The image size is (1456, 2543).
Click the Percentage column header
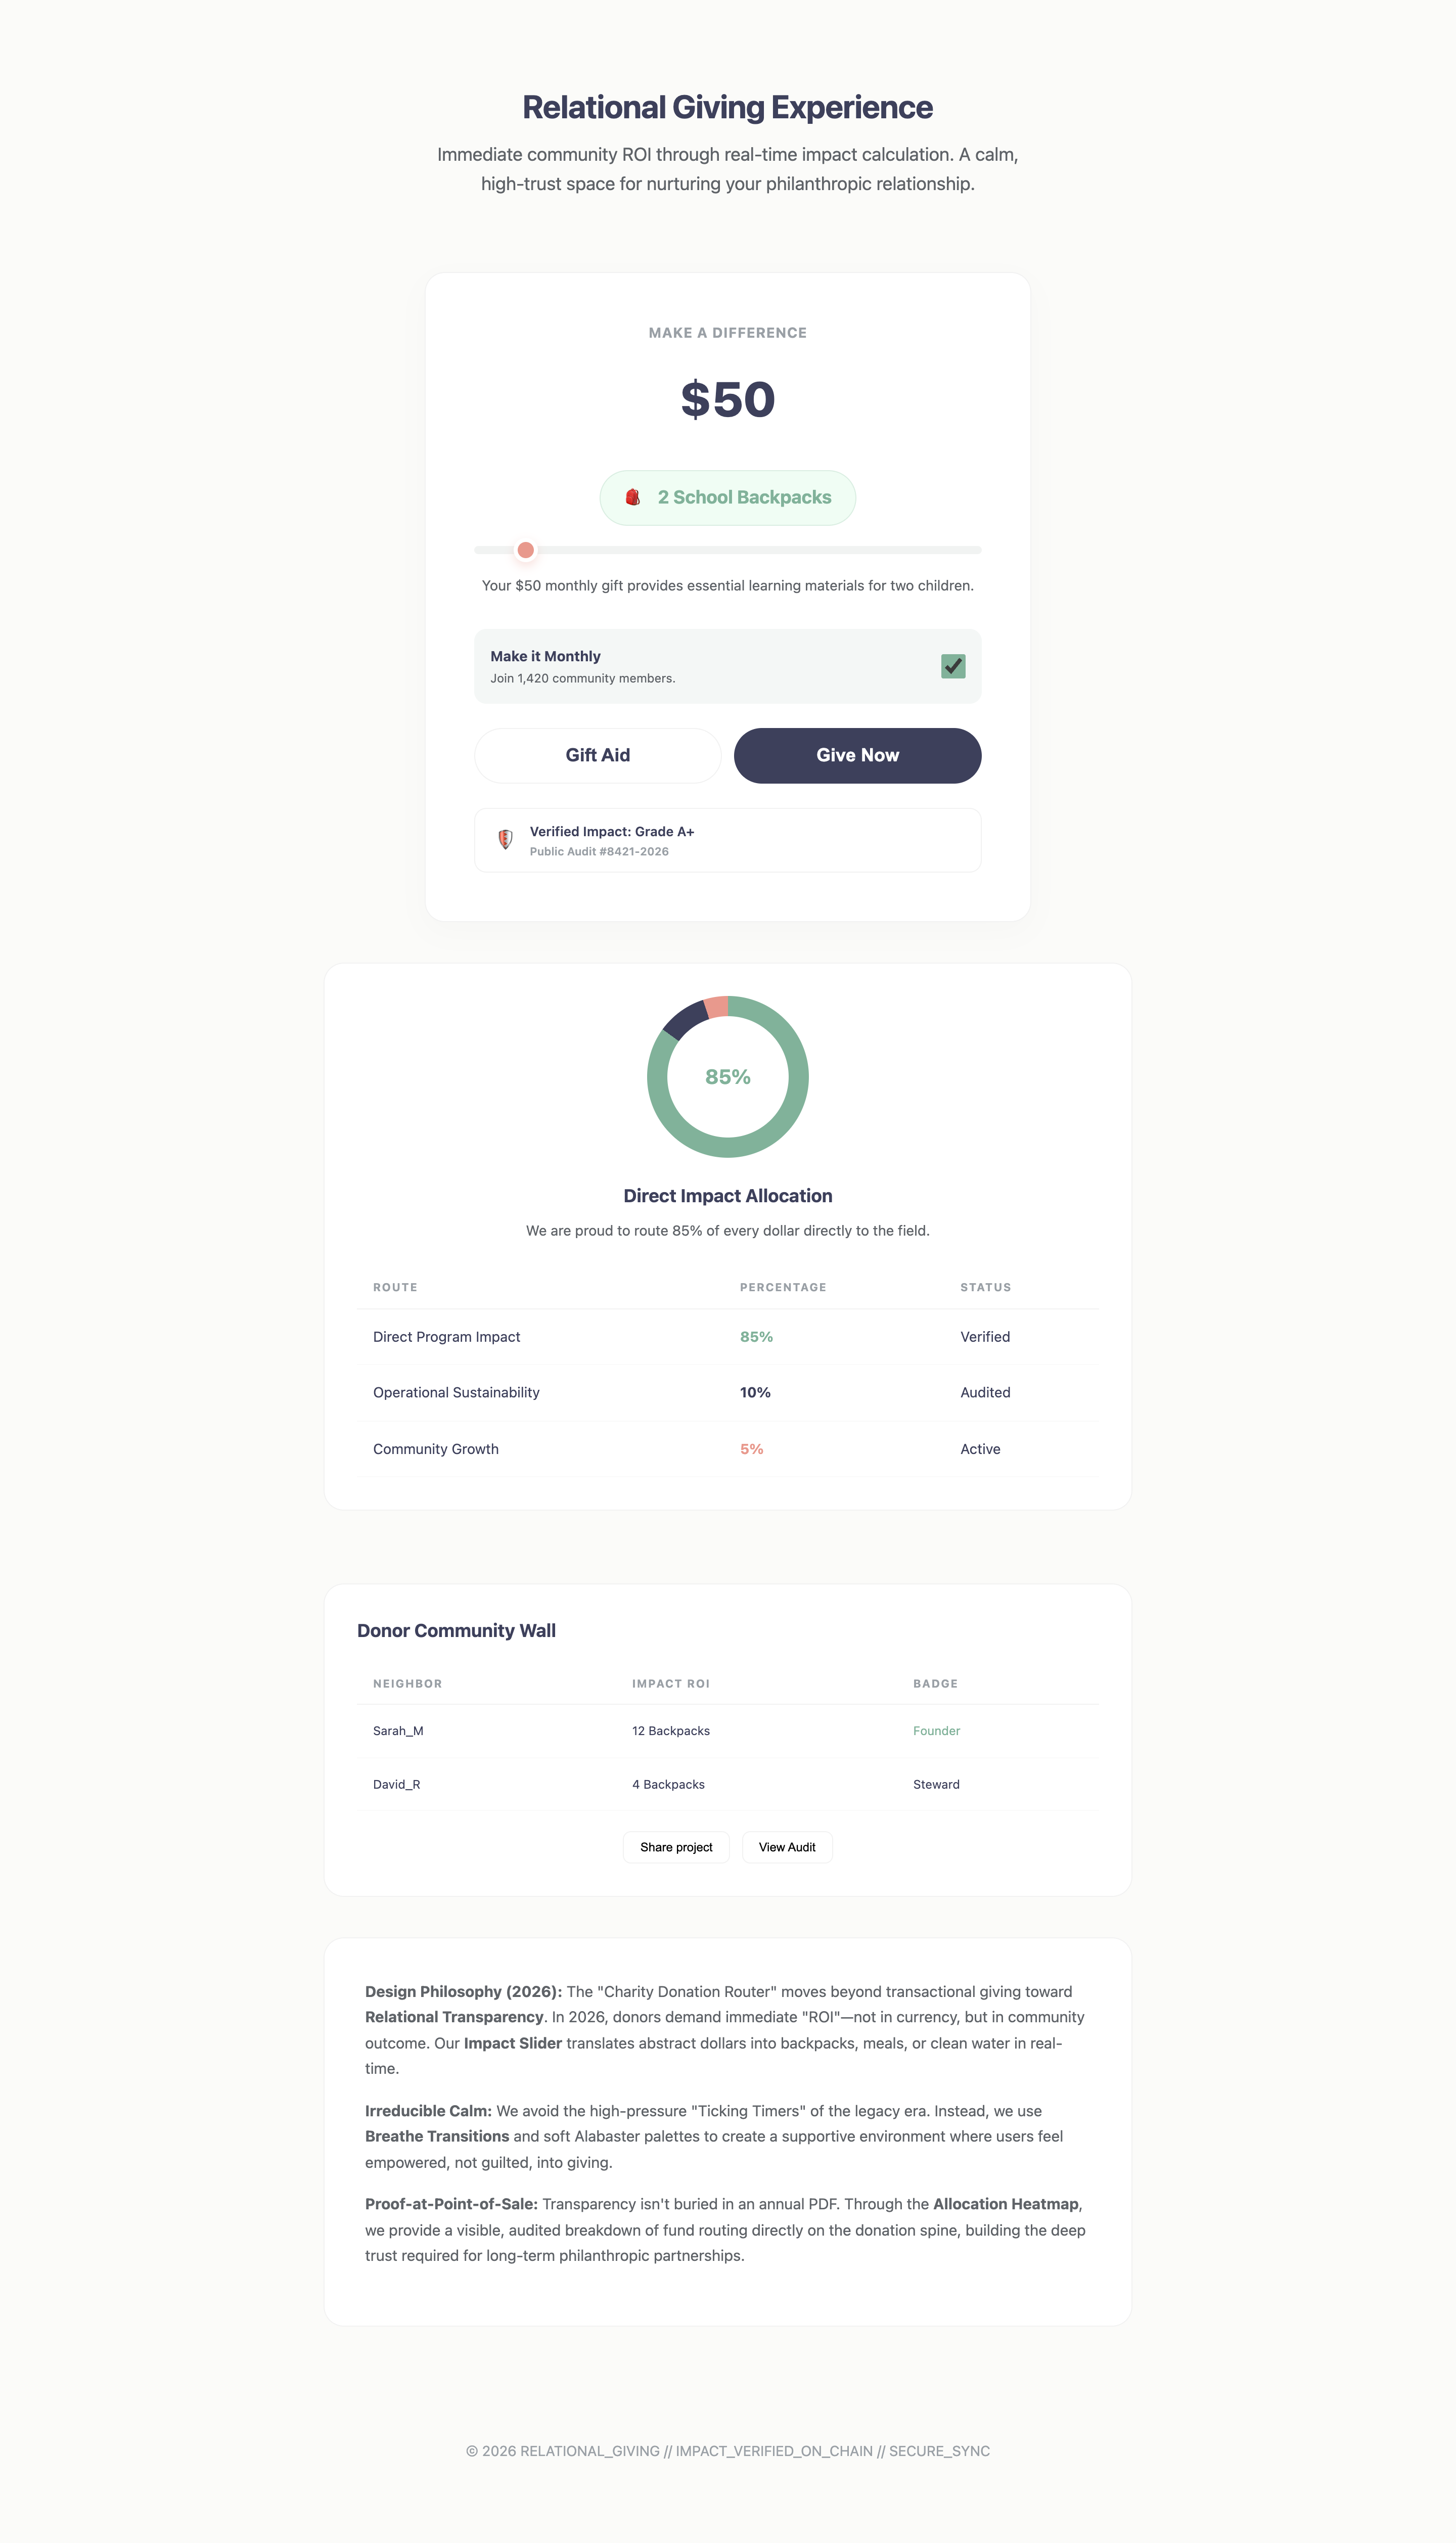click(783, 1287)
